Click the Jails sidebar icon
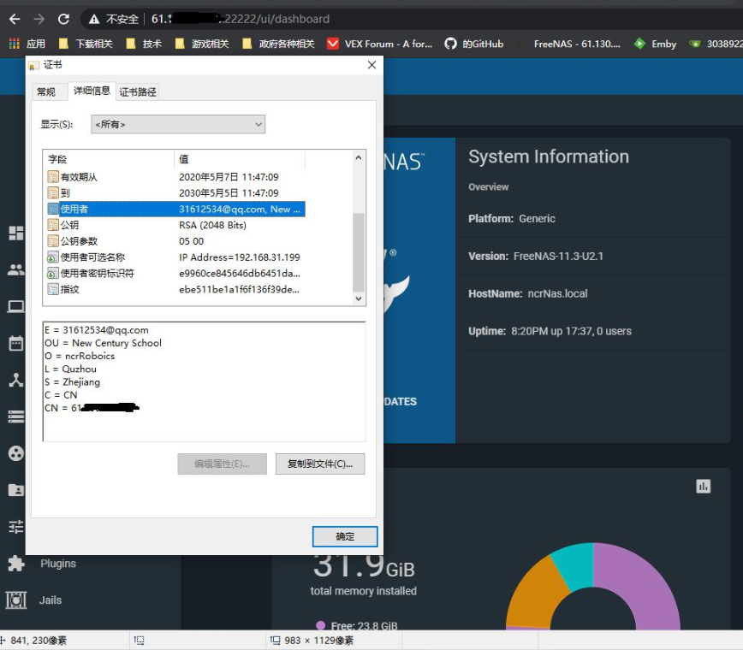The height and width of the screenshot is (650, 743). point(16,600)
